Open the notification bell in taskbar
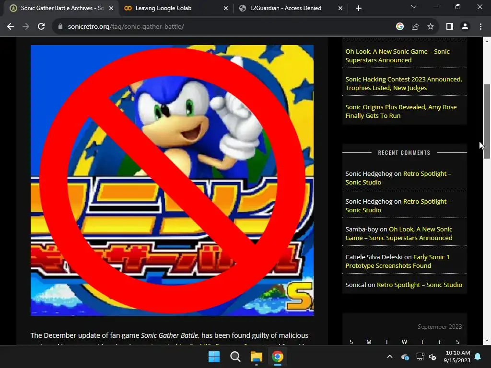Image resolution: width=491 pixels, height=368 pixels. pyautogui.click(x=478, y=356)
